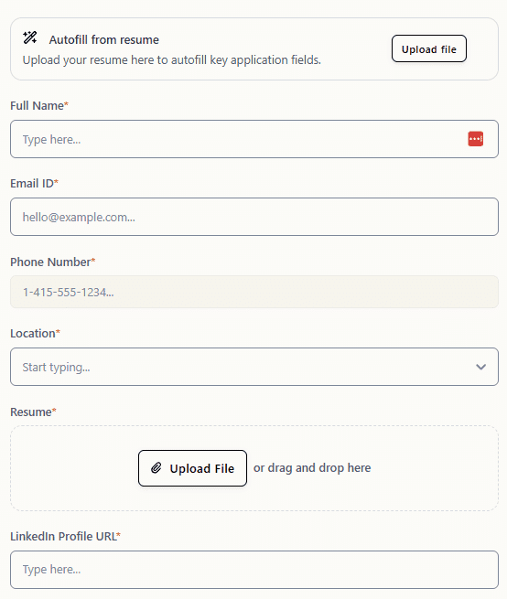
Task: Click the Full Name label
Action: point(39,106)
